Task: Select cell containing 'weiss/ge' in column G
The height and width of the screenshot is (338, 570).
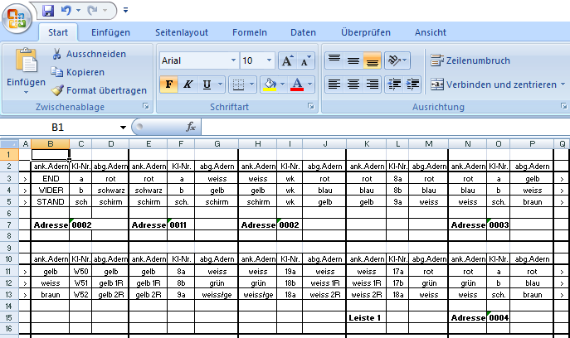Action: 217,294
